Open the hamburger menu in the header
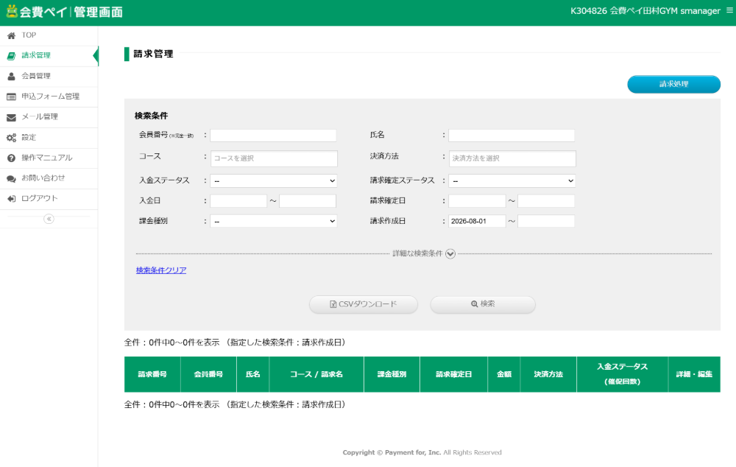The width and height of the screenshot is (736, 467). coord(729,10)
